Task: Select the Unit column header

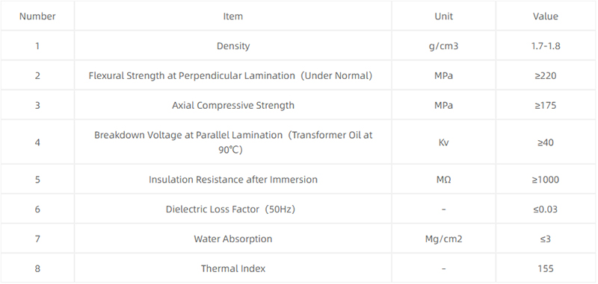Action: tap(443, 16)
